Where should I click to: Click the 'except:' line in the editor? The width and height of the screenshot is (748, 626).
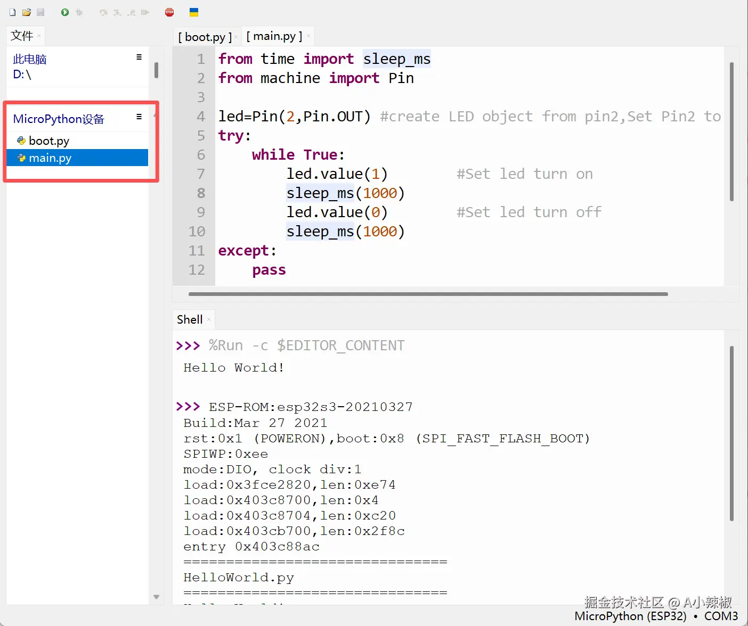pos(247,250)
